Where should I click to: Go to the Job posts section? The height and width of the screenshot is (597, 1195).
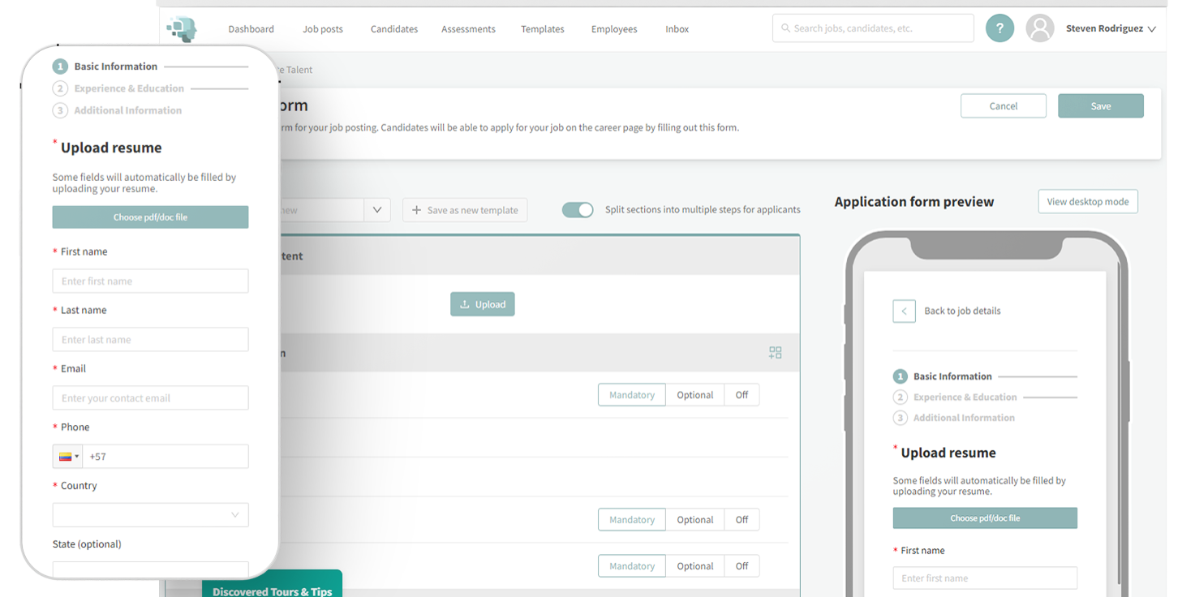(322, 28)
